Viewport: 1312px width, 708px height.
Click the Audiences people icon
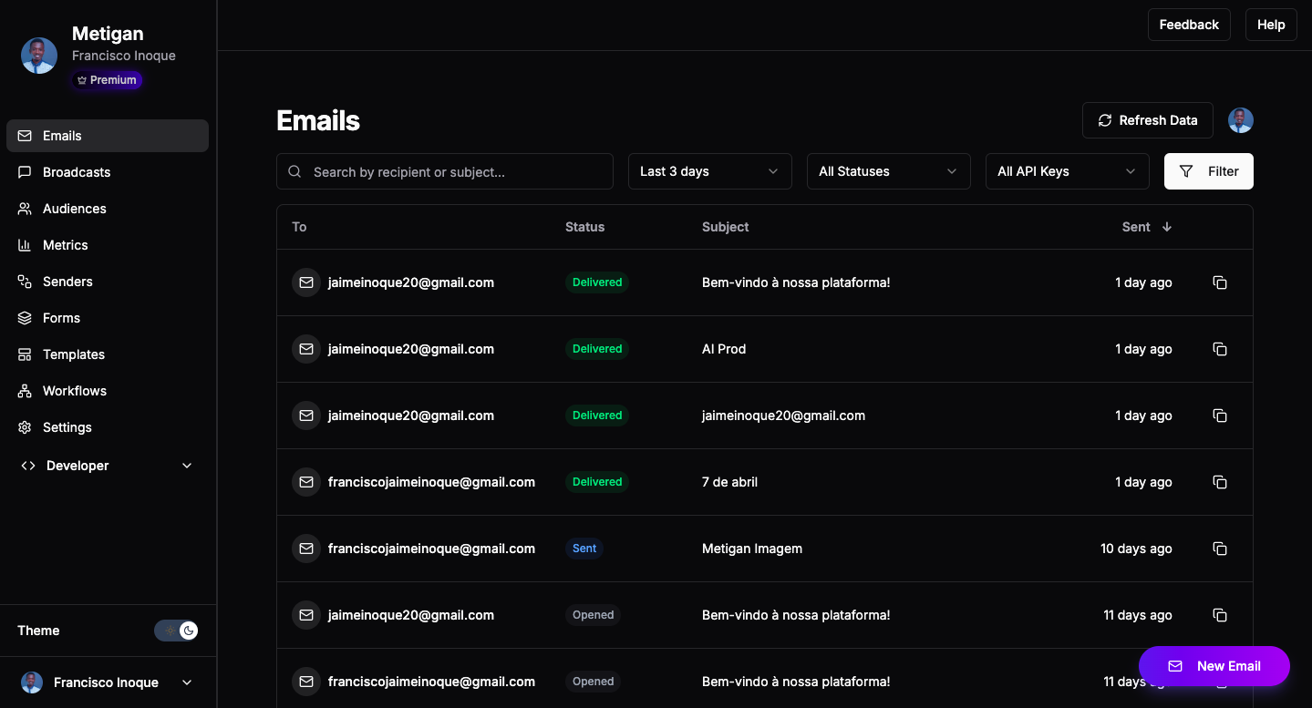(25, 209)
